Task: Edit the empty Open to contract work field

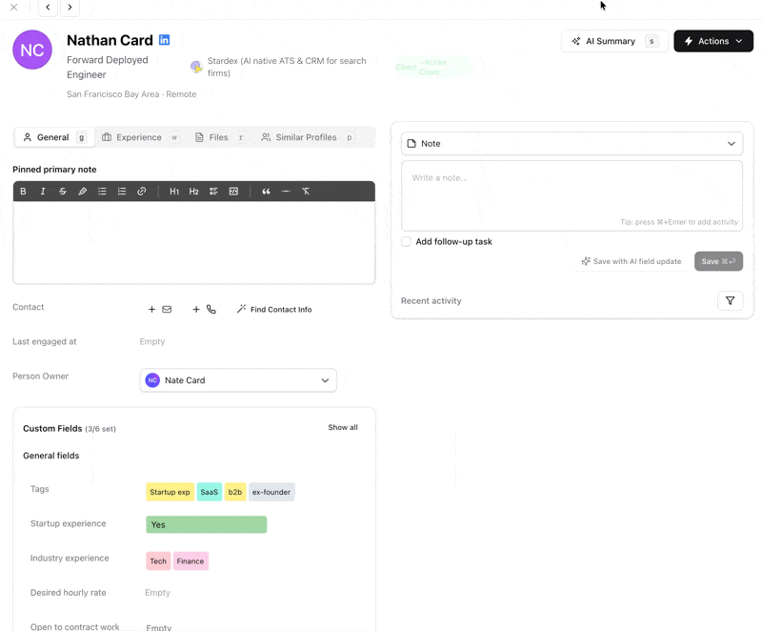Action: tap(158, 627)
